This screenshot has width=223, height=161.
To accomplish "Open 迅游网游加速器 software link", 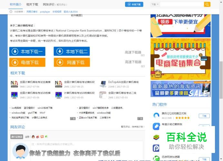I will 171,157.
